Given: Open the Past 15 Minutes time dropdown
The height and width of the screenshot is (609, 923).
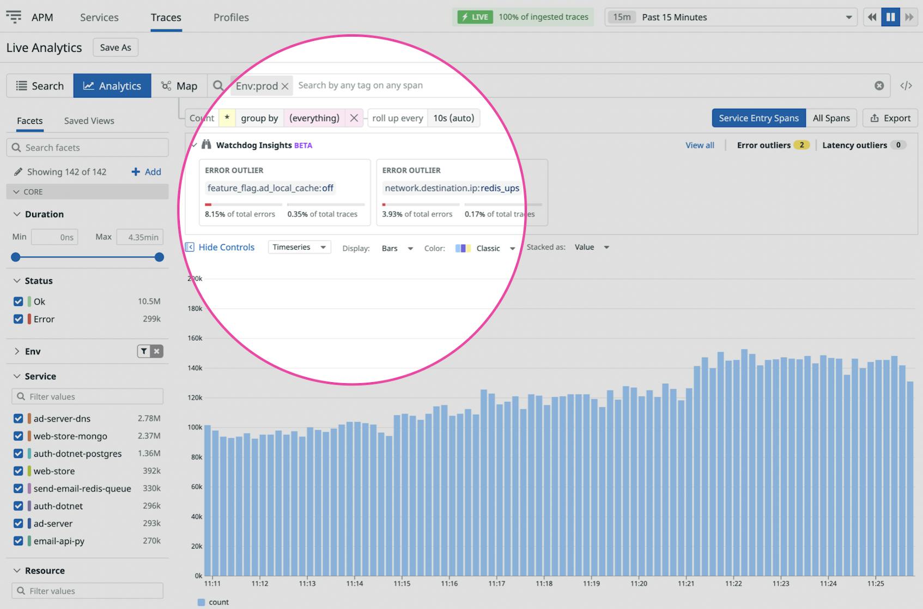Looking at the screenshot, I should pyautogui.click(x=730, y=17).
